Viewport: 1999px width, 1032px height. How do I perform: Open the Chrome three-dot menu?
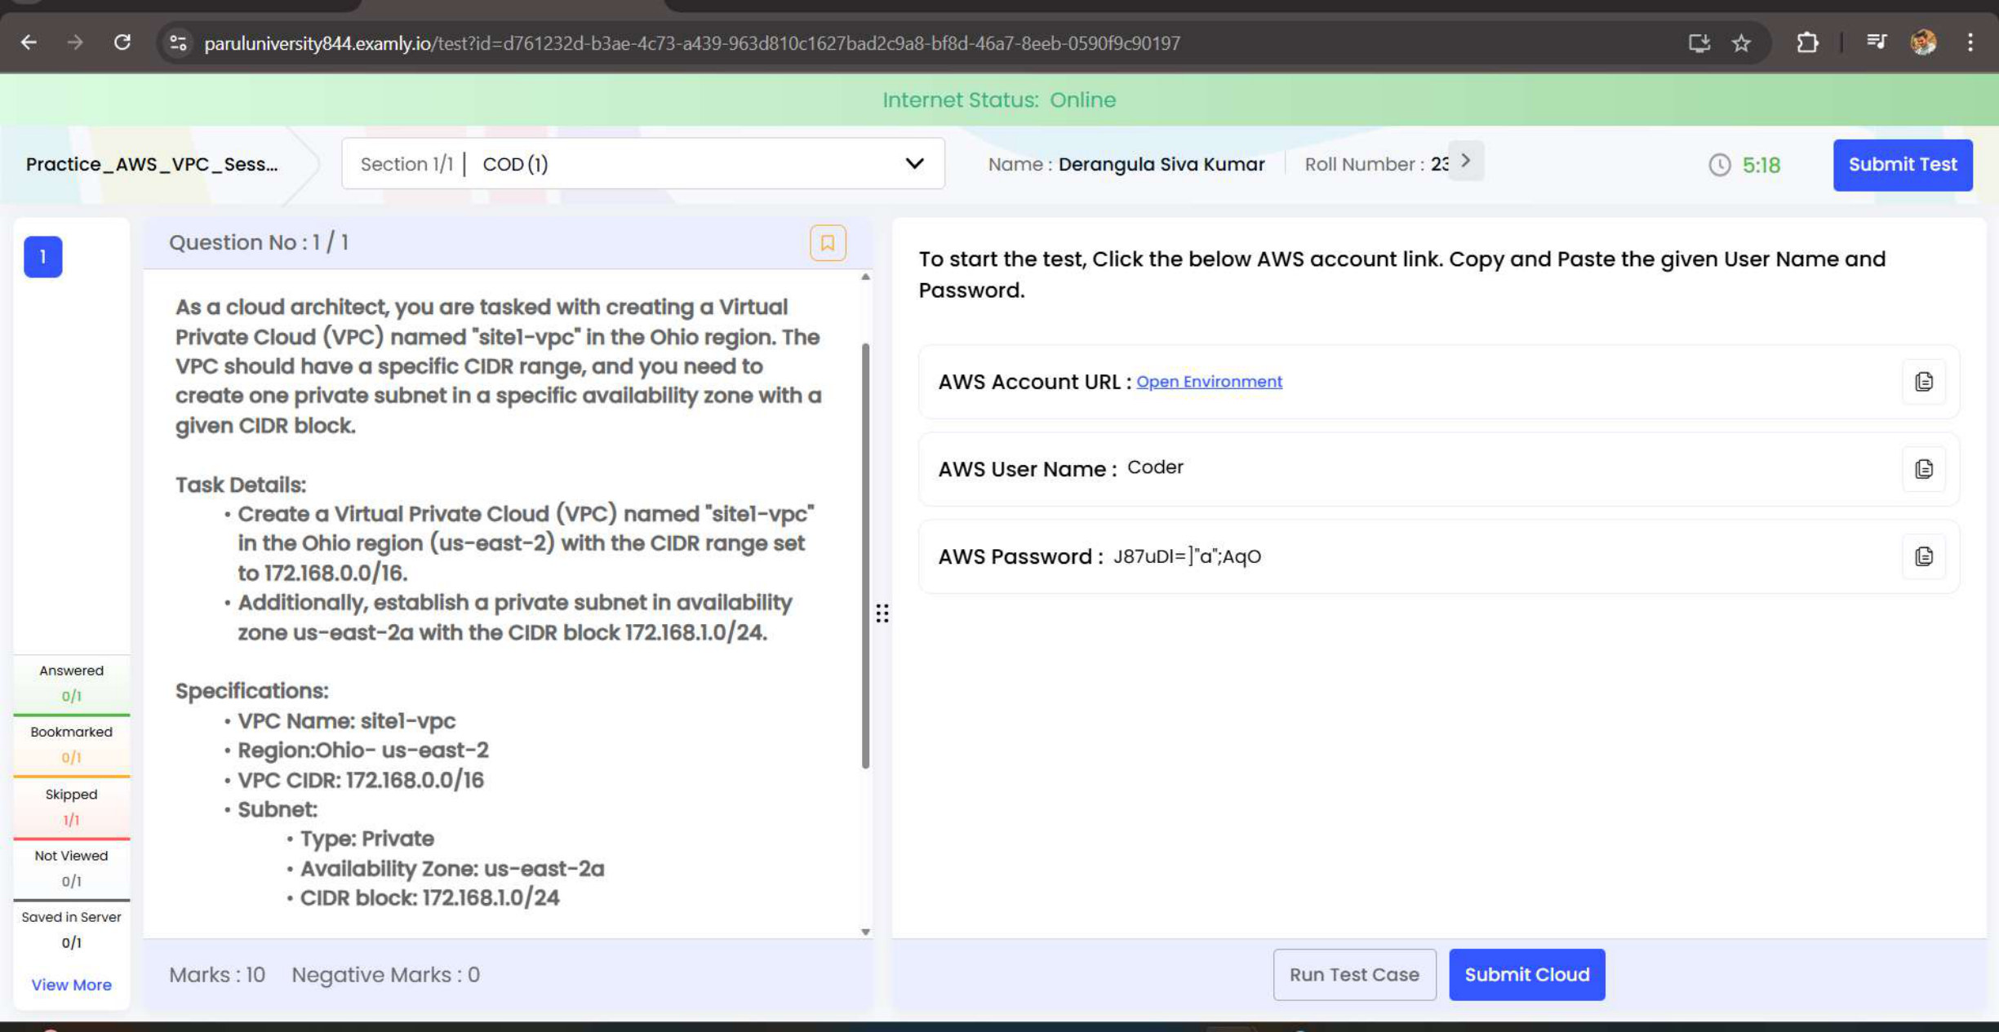coord(1970,42)
